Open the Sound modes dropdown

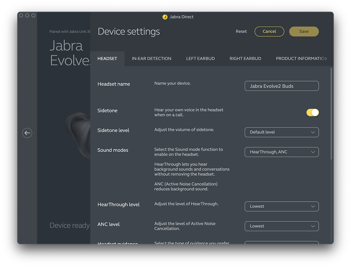pos(282,152)
